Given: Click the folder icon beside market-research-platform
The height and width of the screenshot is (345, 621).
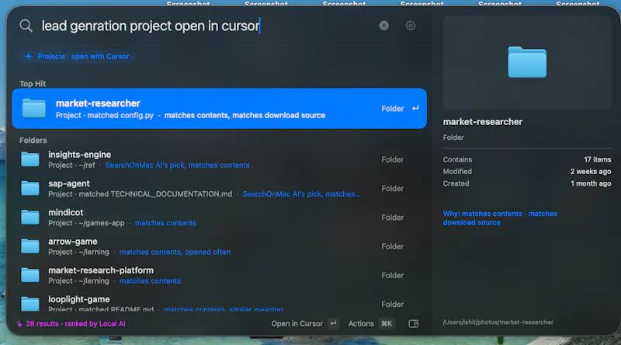Looking at the screenshot, I should click(x=30, y=275).
